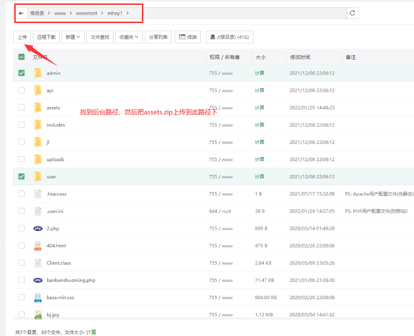
Task: Click the .htaccess file icon
Action: point(38,194)
